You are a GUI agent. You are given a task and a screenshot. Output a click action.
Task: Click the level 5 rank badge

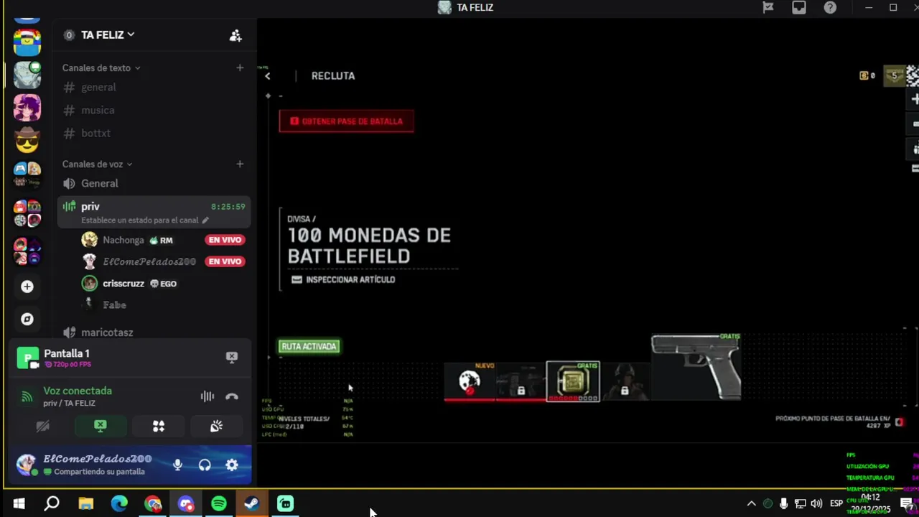(894, 75)
